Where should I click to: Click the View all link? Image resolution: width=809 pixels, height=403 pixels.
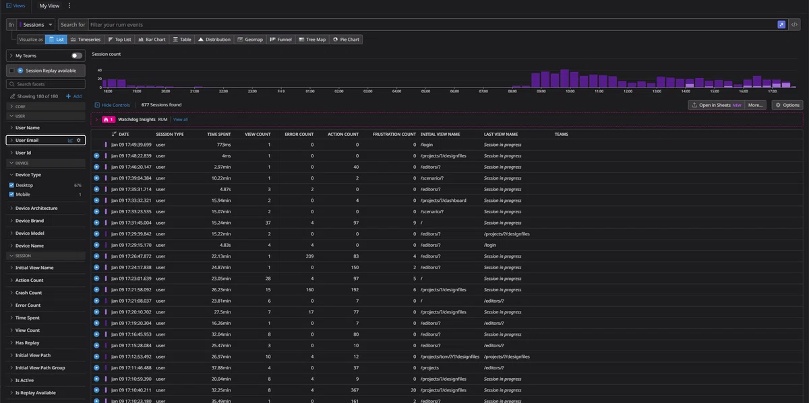(181, 119)
